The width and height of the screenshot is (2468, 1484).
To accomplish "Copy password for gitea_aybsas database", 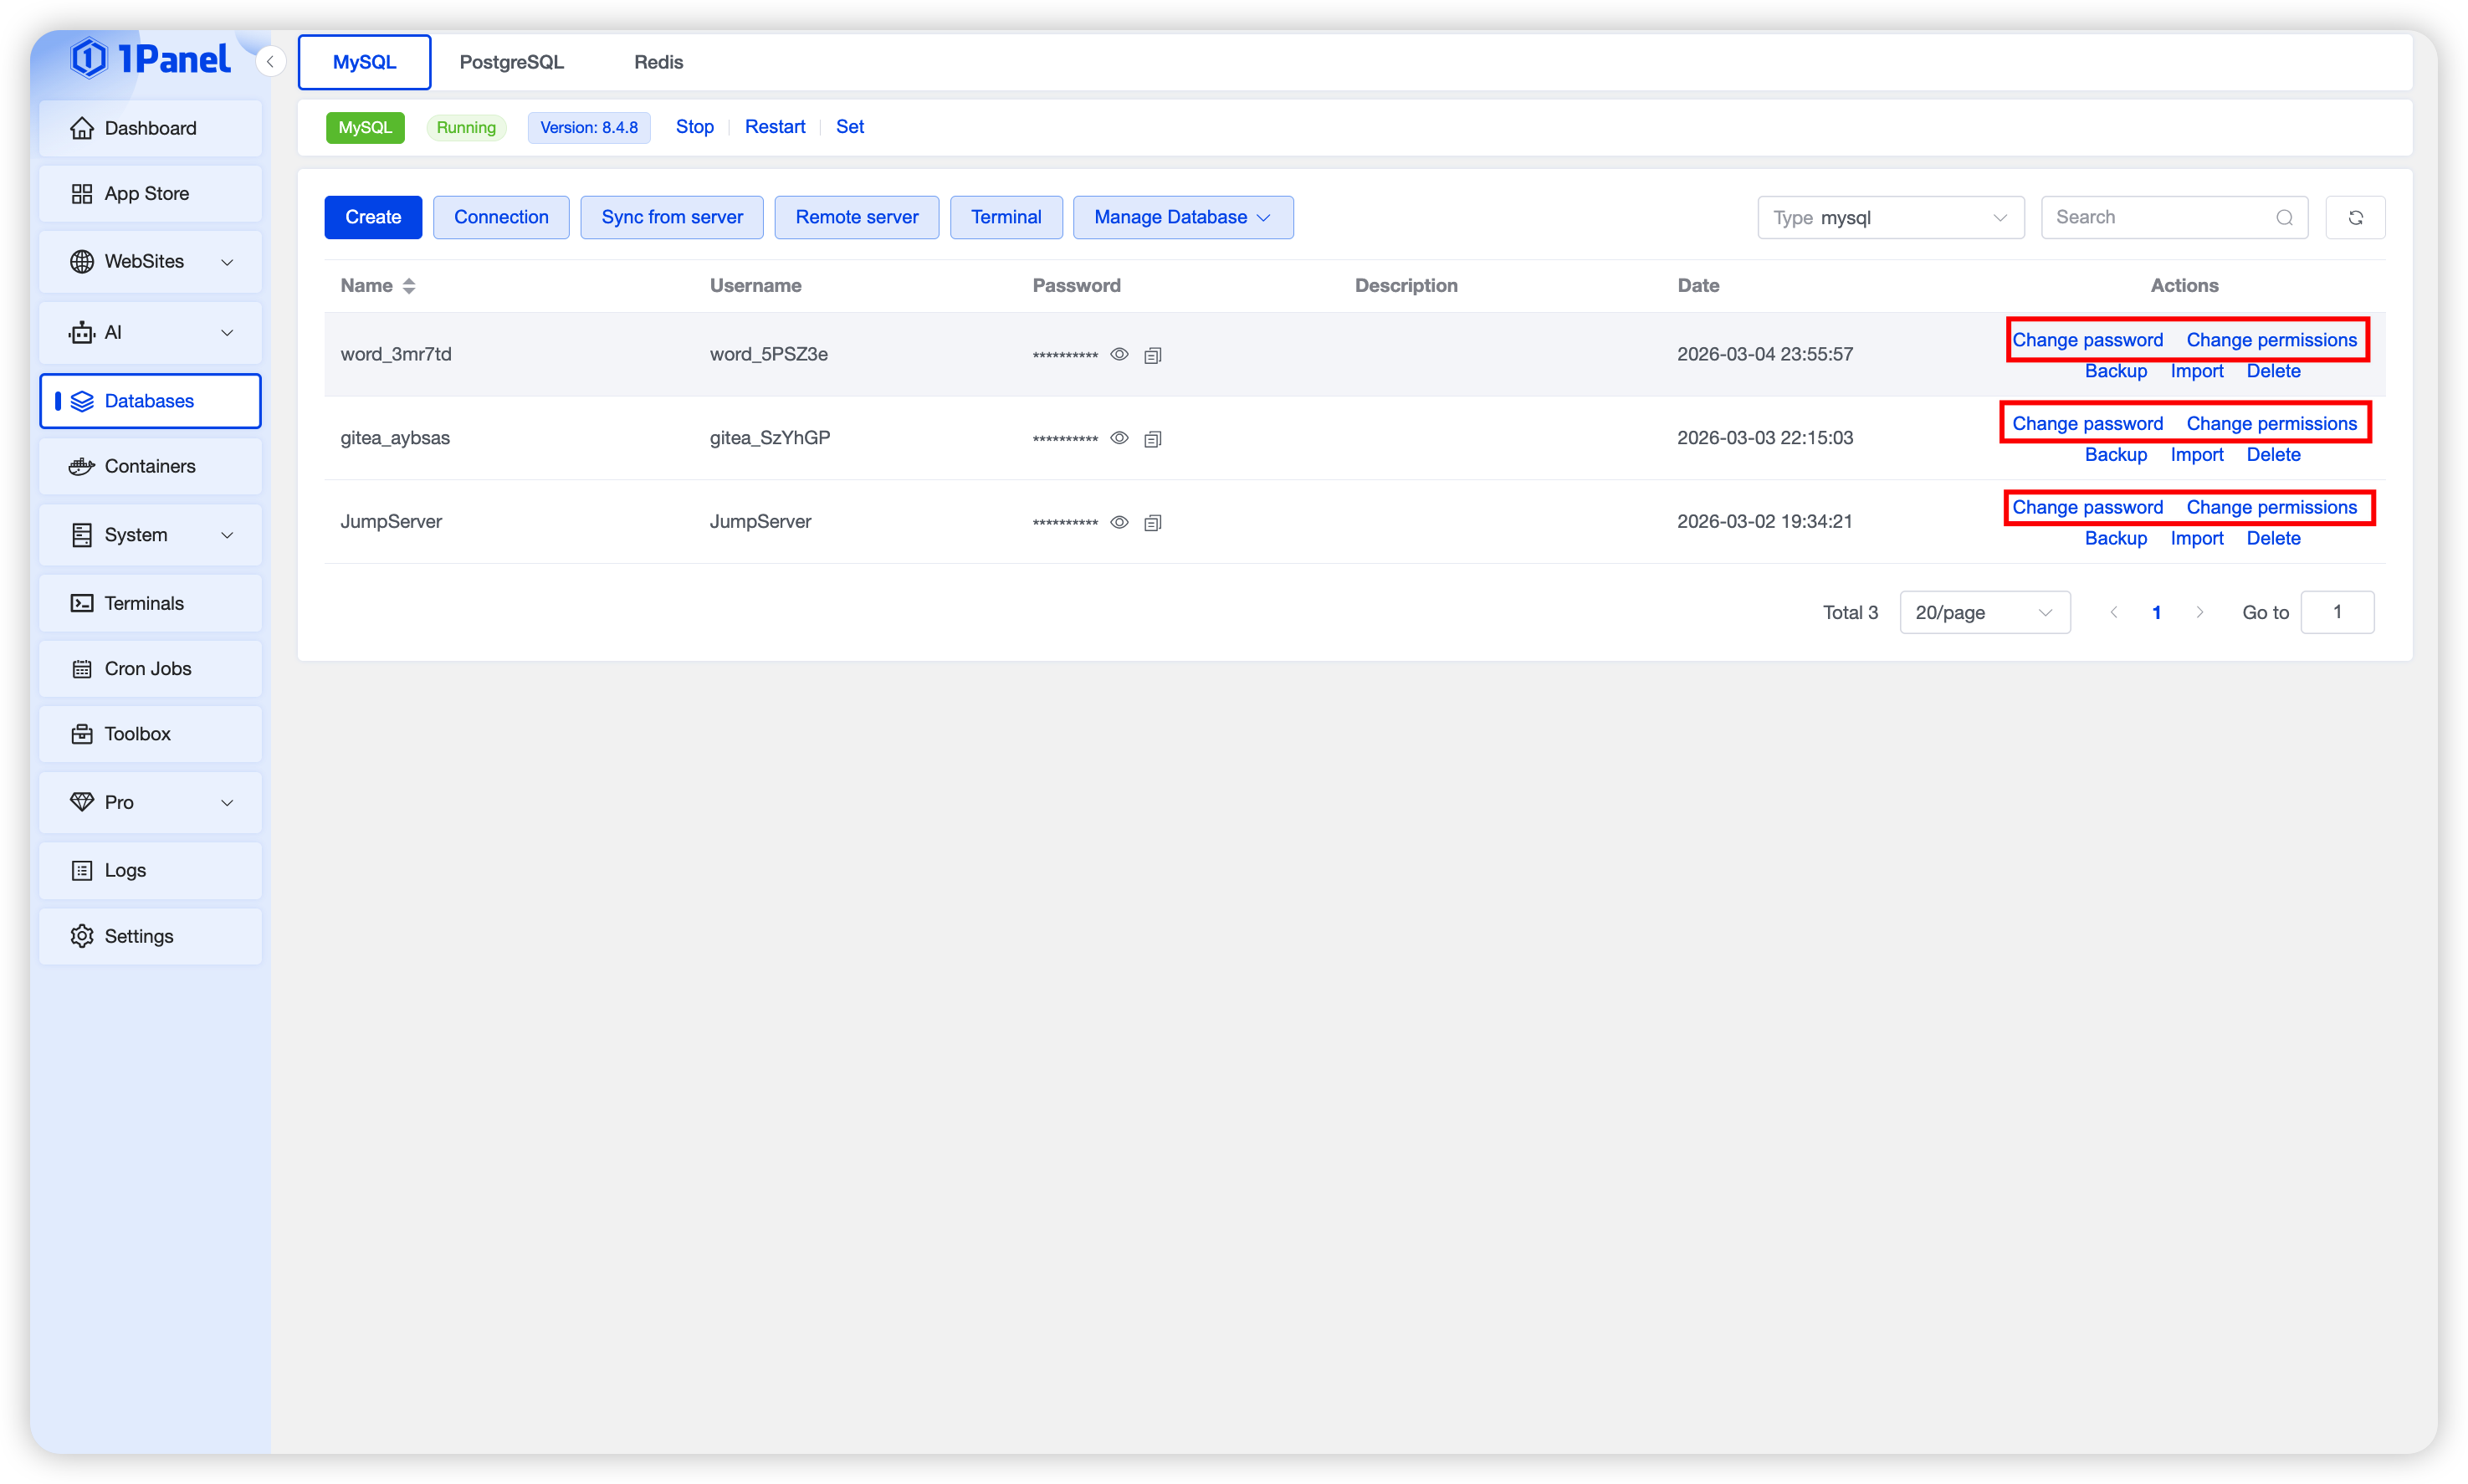I will [x=1152, y=439].
